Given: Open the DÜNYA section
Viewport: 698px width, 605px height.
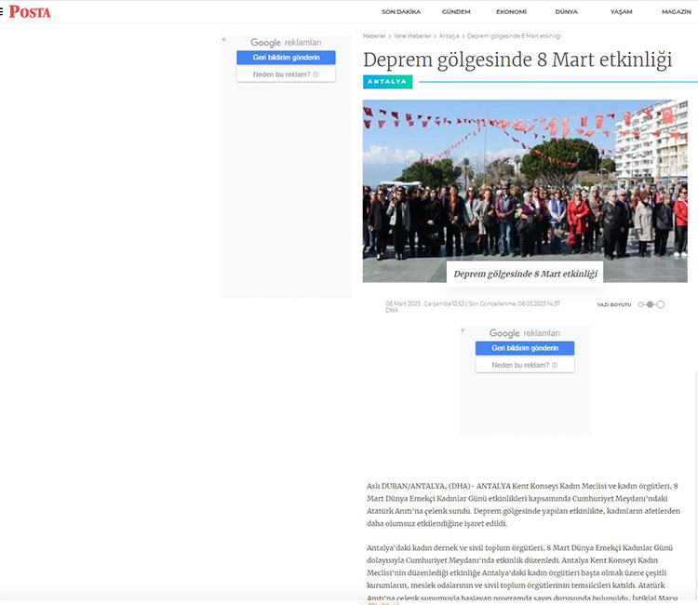Looking at the screenshot, I should pos(566,11).
